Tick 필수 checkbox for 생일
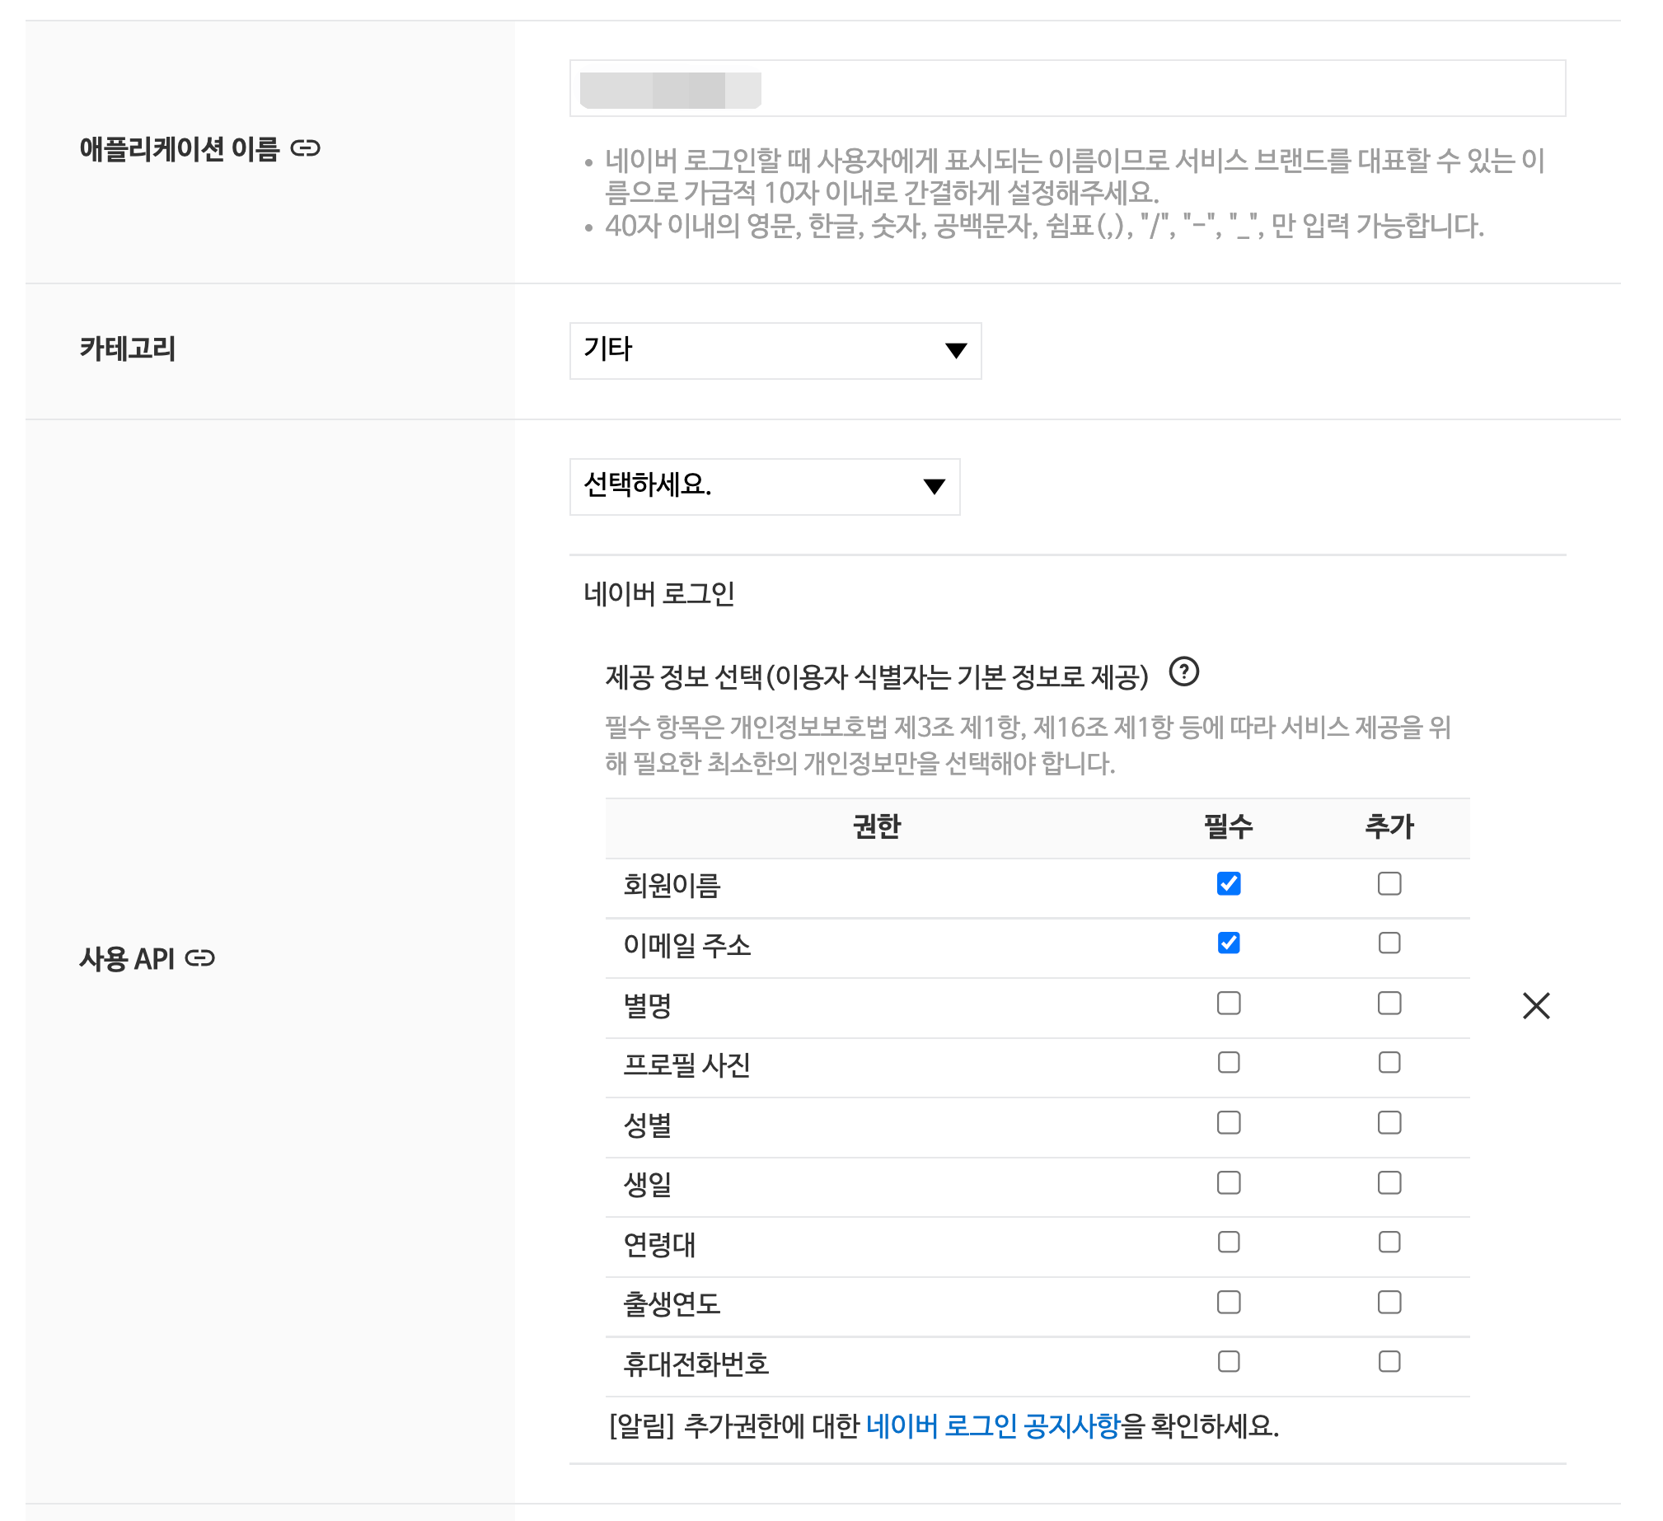 tap(1228, 1183)
